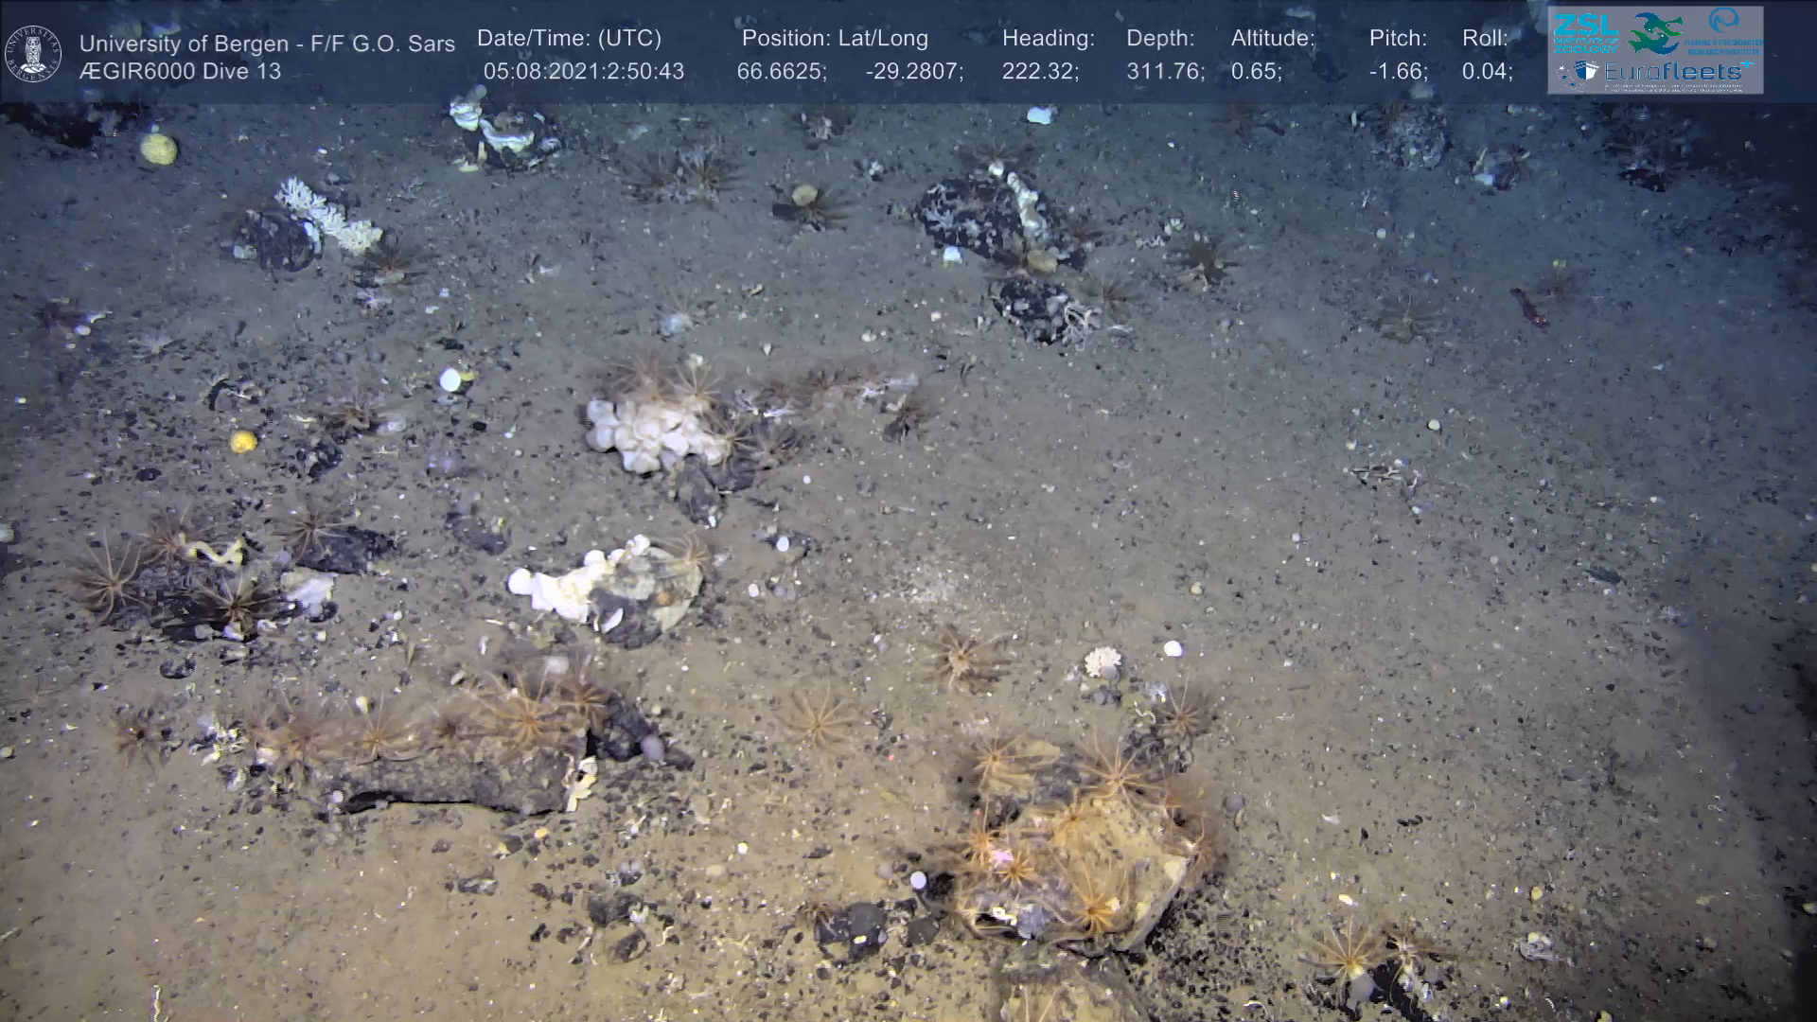The height and width of the screenshot is (1022, 1817).
Task: Click the Heading value 222.32
Action: click(1039, 71)
